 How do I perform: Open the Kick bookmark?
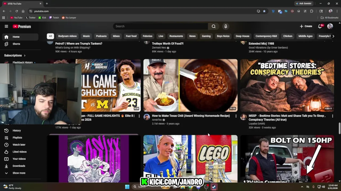(42, 18)
